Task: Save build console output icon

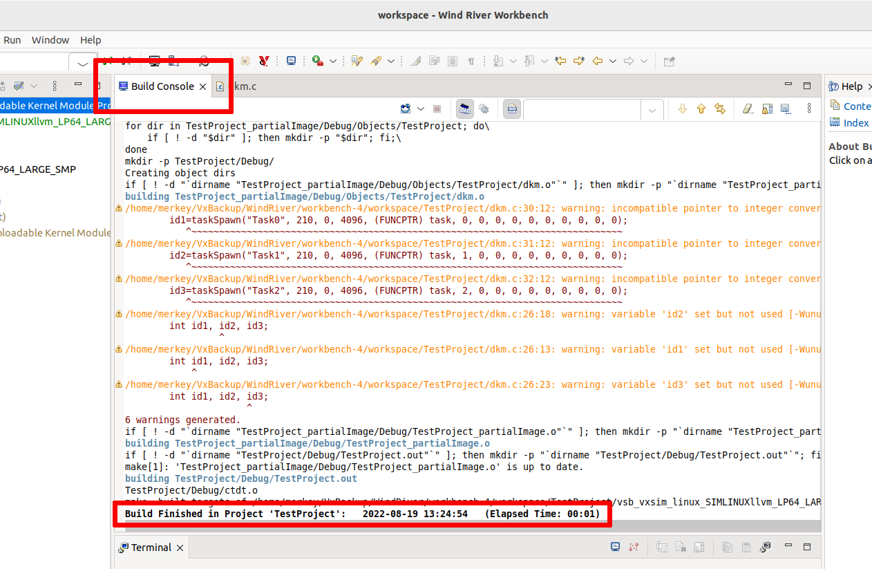Action: (x=785, y=109)
